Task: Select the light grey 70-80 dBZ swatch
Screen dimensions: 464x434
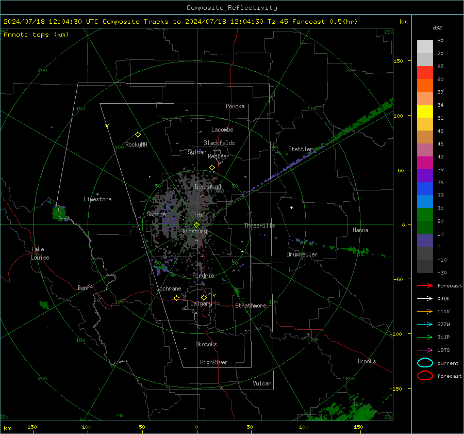Action: pos(425,47)
